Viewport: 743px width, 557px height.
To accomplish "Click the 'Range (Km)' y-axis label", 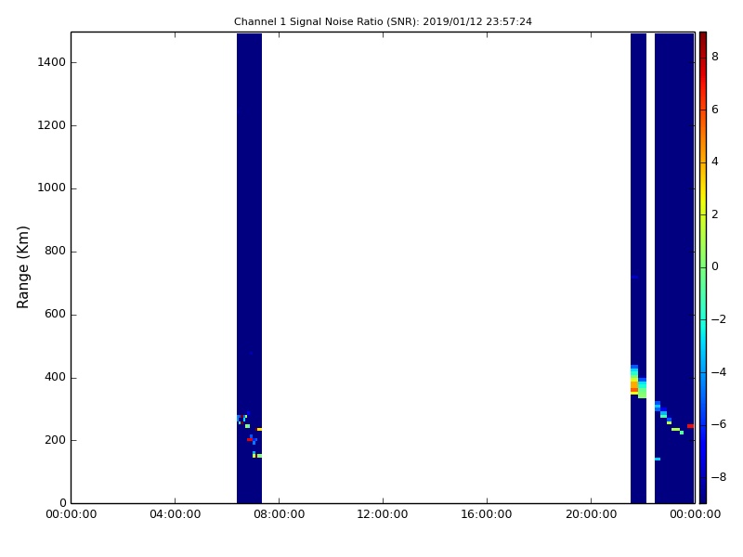I will [x=22, y=267].
